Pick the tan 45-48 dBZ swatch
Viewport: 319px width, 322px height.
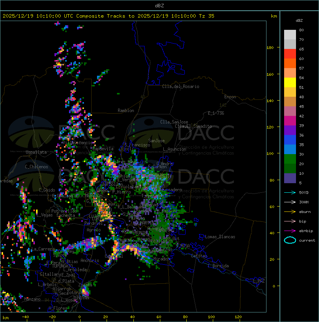(x=290, y=102)
